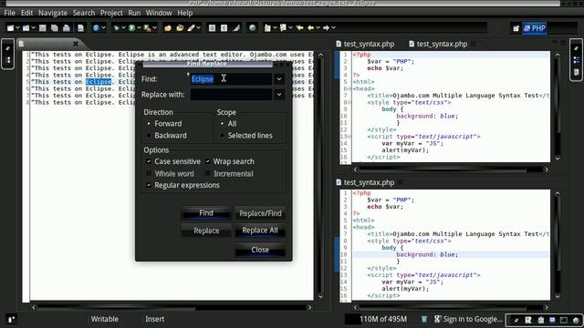
Task: Click the Search pencil toolbar icon
Action: pyautogui.click(x=191, y=28)
